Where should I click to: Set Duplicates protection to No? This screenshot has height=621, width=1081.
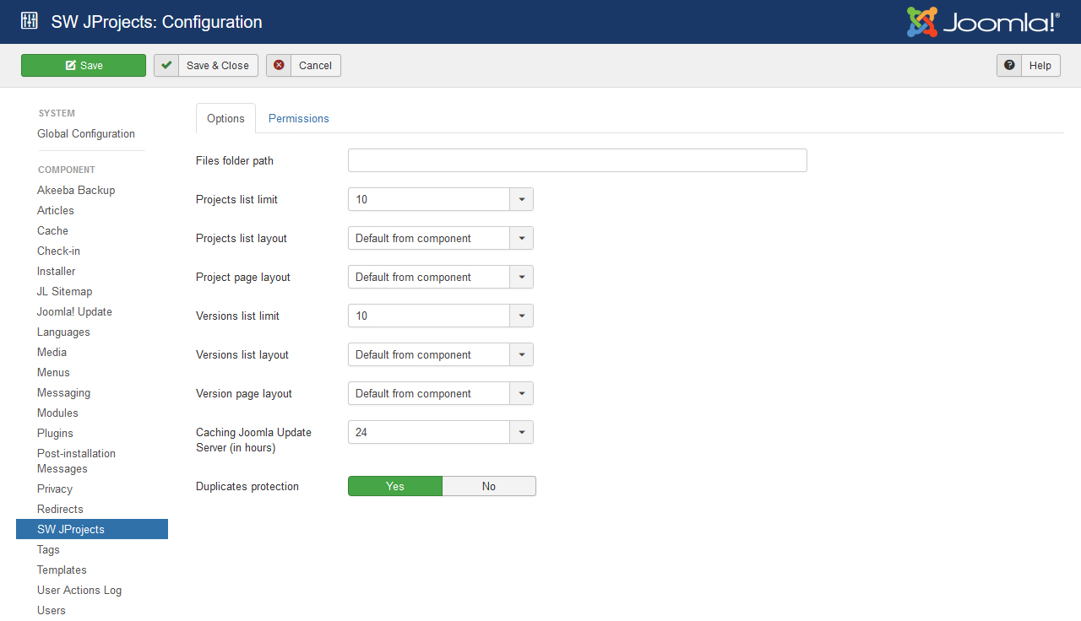tap(489, 486)
